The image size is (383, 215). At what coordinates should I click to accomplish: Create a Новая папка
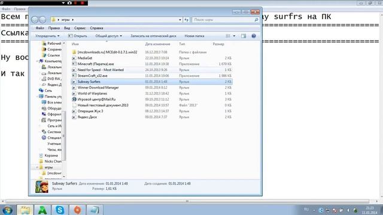point(194,36)
